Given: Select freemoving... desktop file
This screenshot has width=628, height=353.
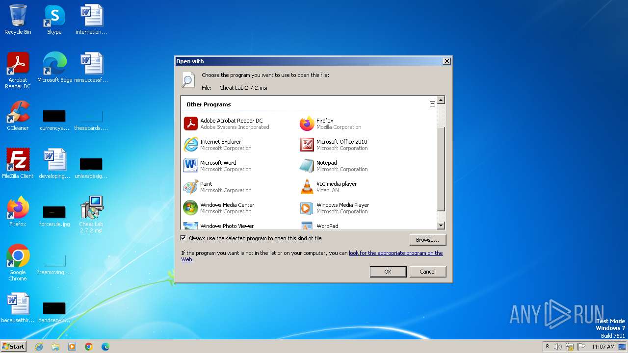Looking at the screenshot, I should [x=54, y=264].
